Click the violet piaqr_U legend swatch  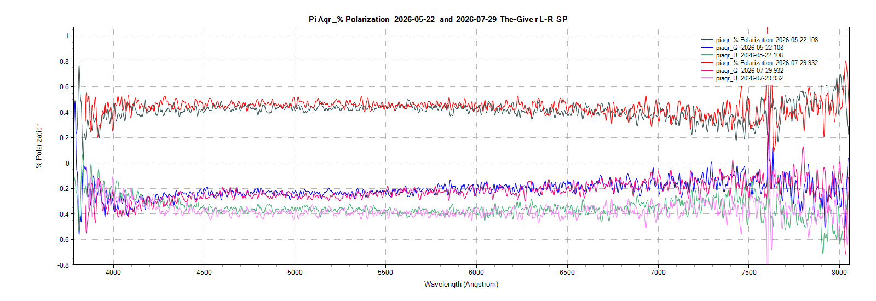tap(707, 78)
